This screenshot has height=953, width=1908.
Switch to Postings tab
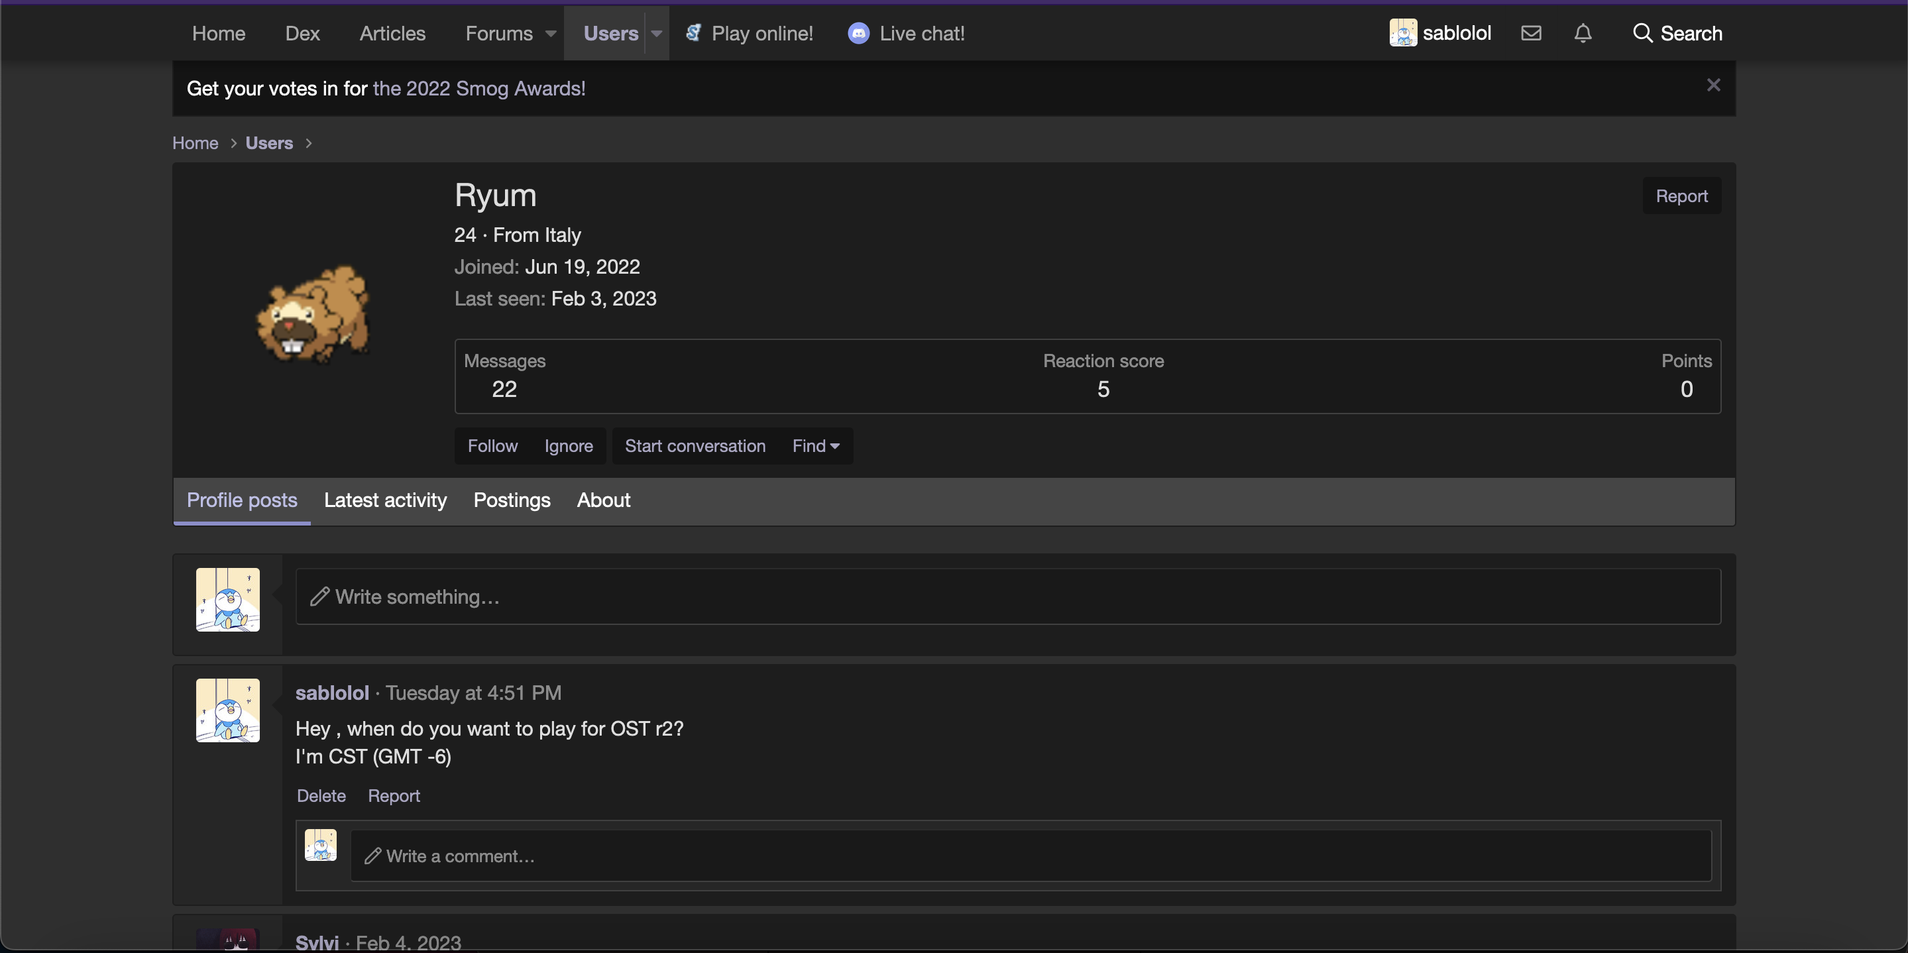point(512,500)
